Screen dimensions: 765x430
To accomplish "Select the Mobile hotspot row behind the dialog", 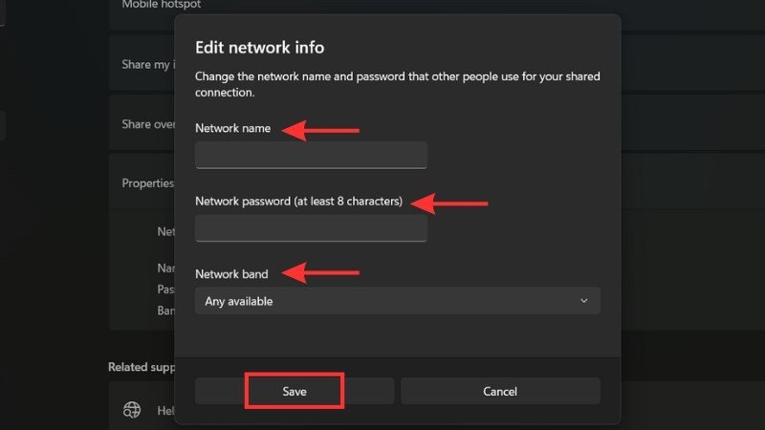I will [x=143, y=6].
